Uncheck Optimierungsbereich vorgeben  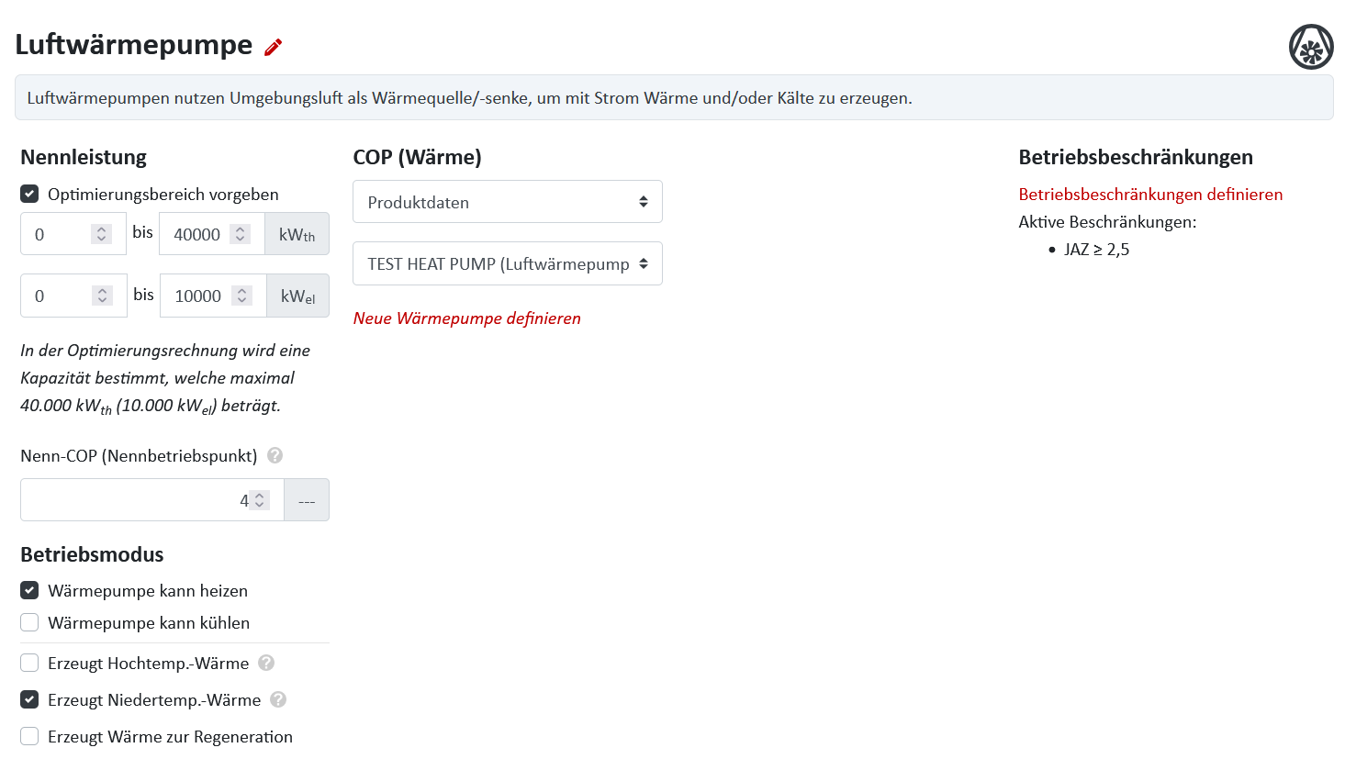[x=29, y=194]
